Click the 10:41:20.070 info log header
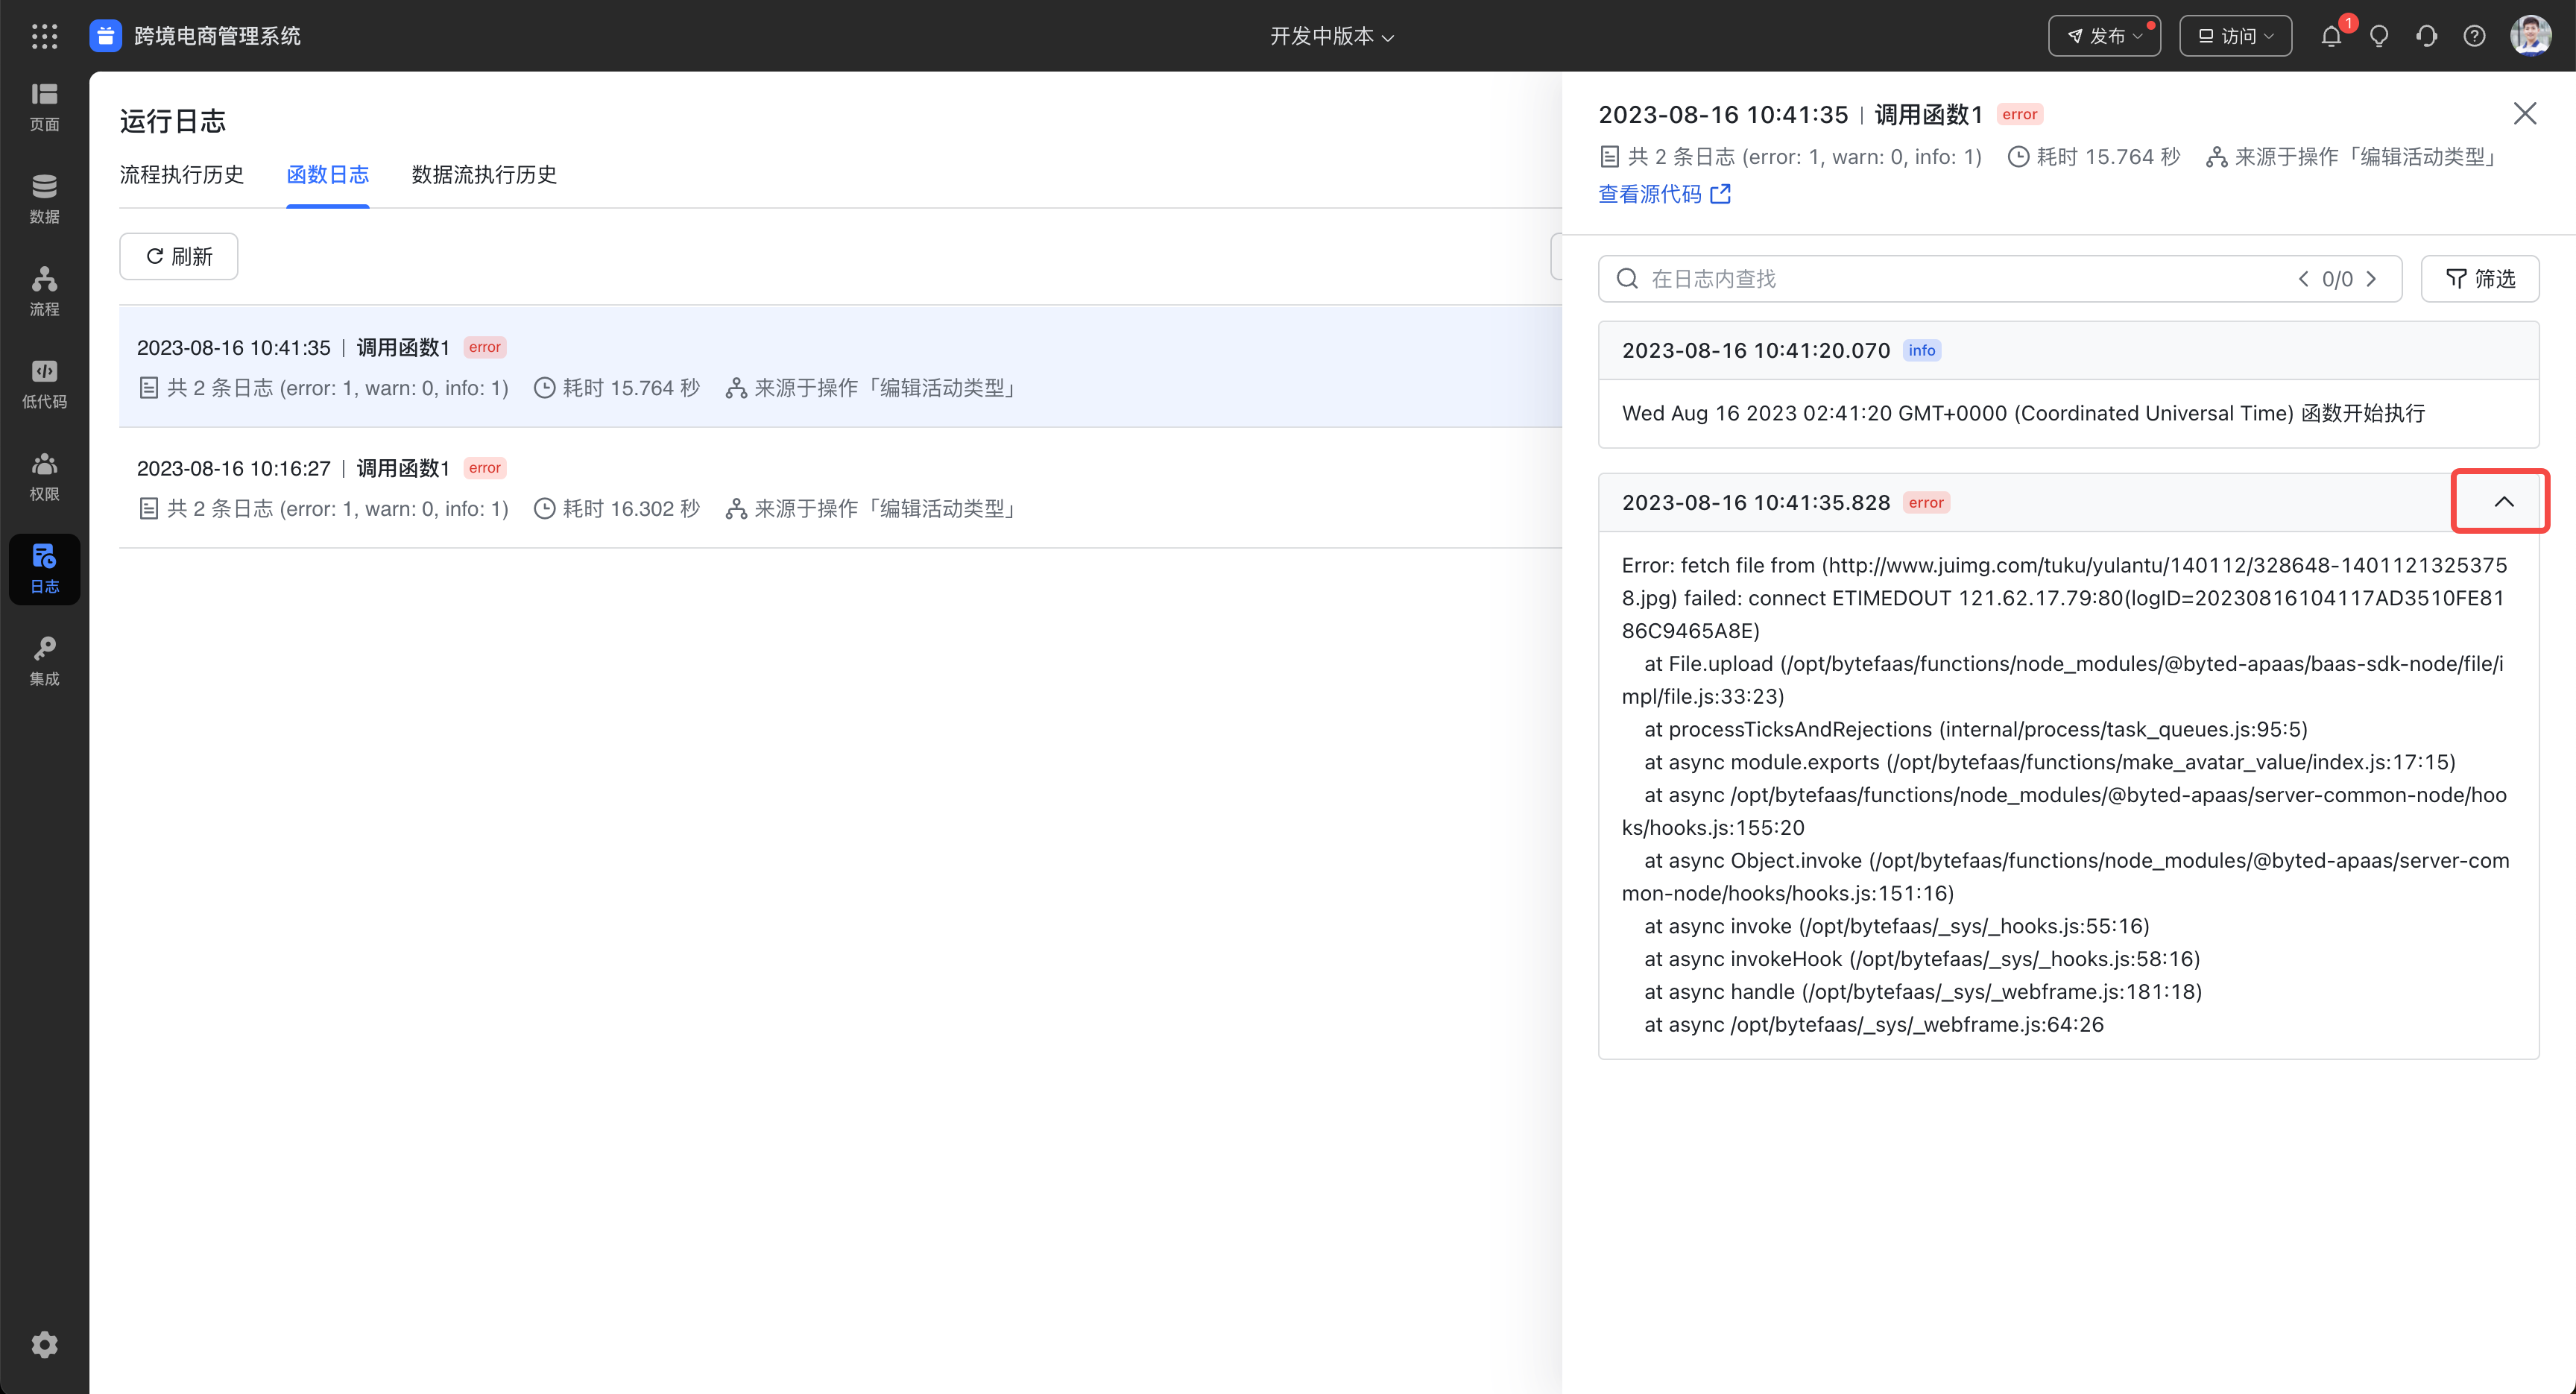The image size is (2576, 1394). (x=2068, y=351)
